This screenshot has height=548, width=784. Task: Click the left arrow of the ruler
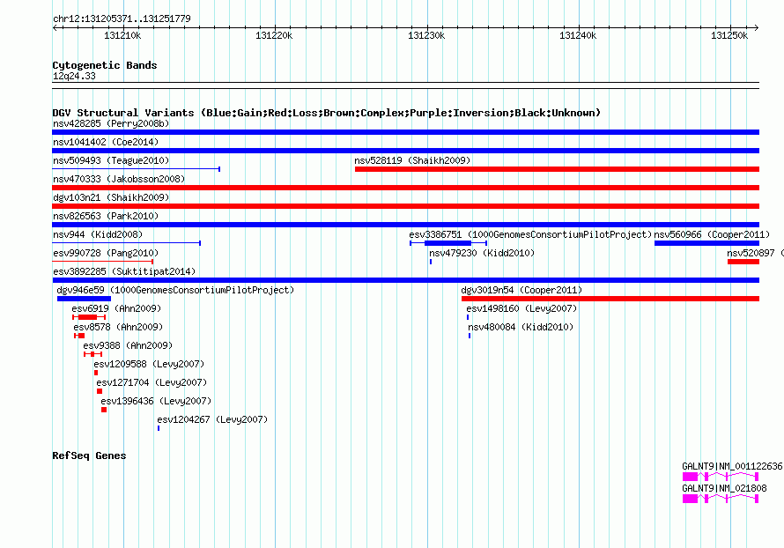(x=55, y=27)
